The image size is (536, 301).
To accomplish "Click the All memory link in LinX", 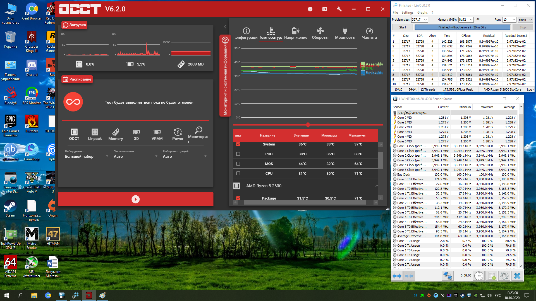I will pos(478,19).
